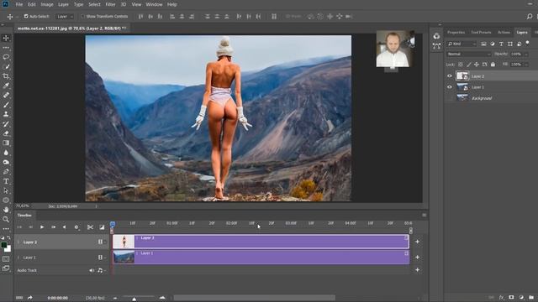538x302 pixels.
Task: Select the Crop tool
Action: coord(6,76)
